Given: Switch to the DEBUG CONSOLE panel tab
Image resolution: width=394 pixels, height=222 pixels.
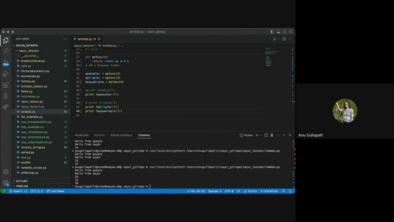Looking at the screenshot, I should pyautogui.click(x=121, y=136).
